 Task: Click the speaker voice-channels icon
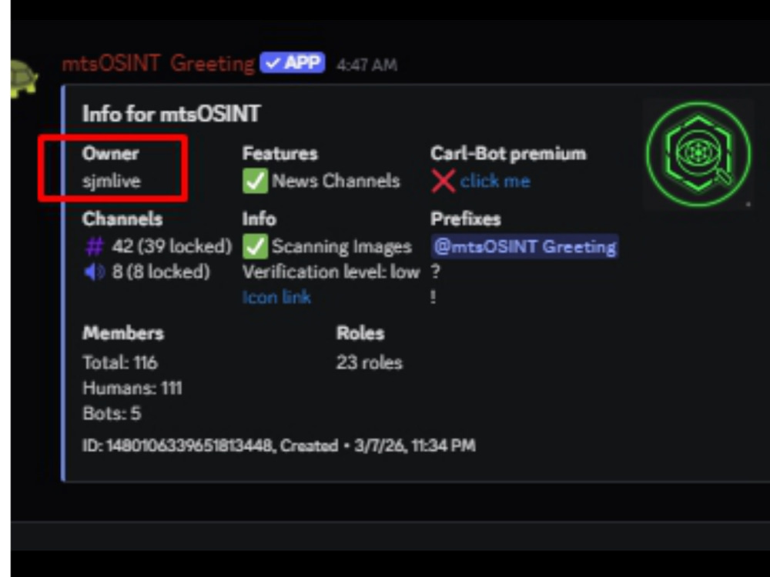point(94,272)
